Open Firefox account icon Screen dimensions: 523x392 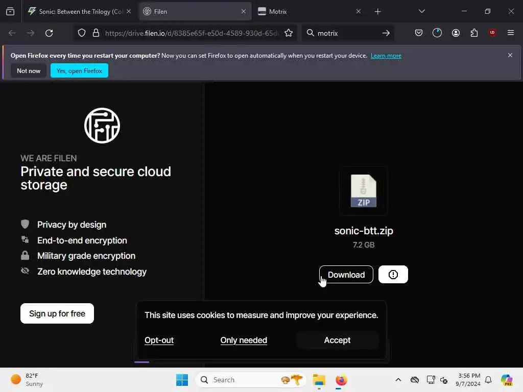[456, 33]
